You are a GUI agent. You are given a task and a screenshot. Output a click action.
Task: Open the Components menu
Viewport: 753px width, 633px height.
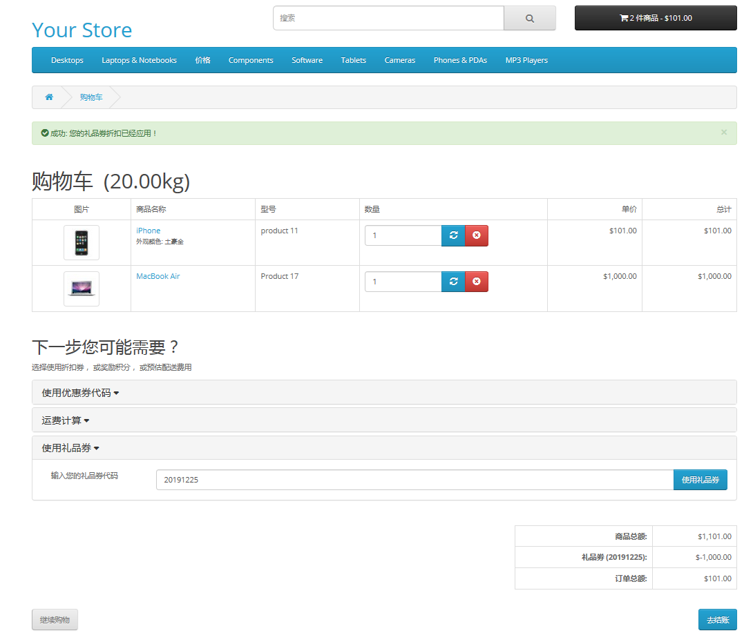click(251, 60)
